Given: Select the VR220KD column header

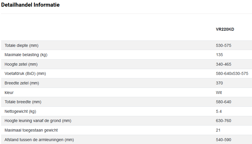Looking at the screenshot, I should 225,29.
